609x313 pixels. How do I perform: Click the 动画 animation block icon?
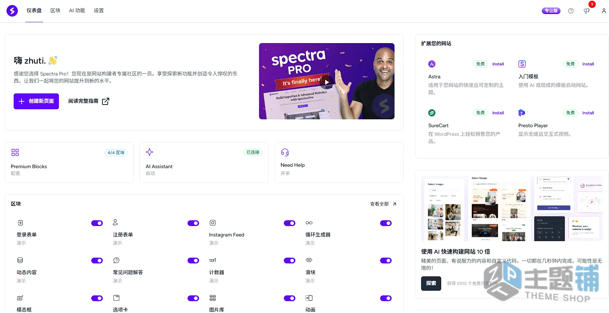click(309, 298)
